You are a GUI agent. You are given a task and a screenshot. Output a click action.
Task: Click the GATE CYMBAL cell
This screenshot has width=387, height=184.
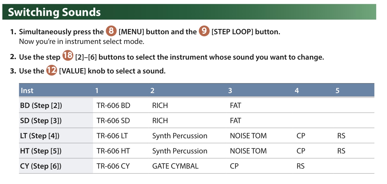(175, 166)
